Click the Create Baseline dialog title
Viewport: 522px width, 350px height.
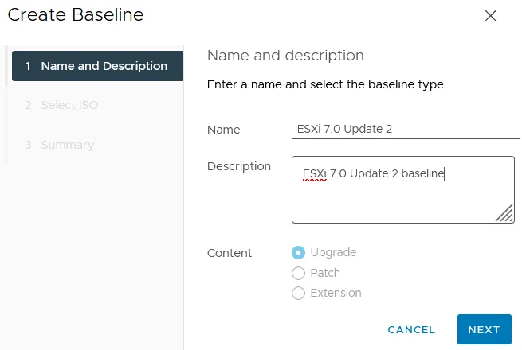(76, 15)
